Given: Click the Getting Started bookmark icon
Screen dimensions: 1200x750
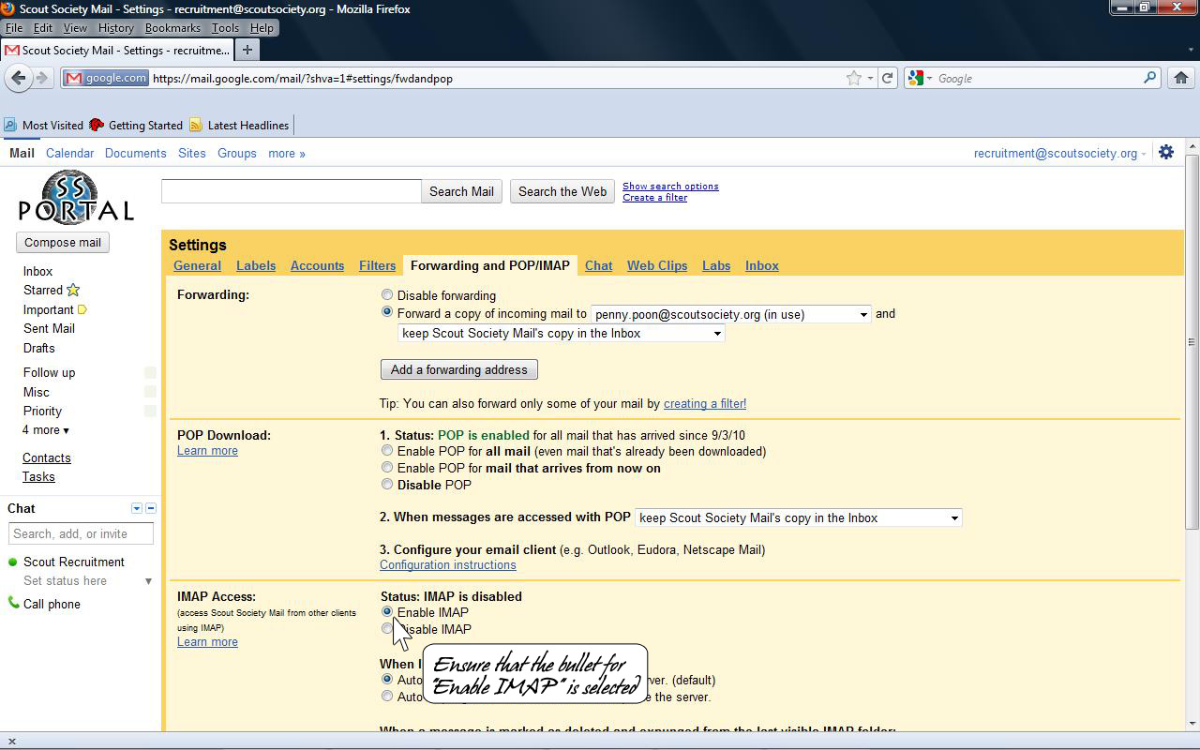Looking at the screenshot, I should click(97, 125).
